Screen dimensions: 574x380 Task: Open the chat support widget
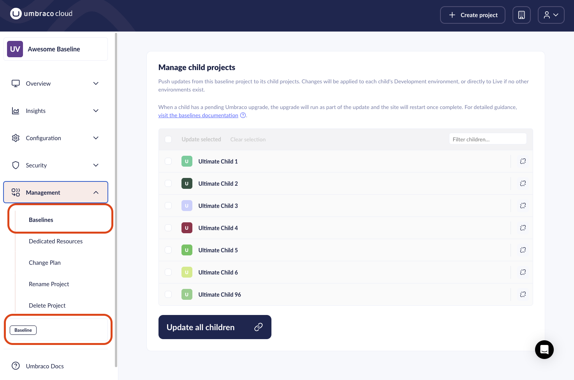544,350
